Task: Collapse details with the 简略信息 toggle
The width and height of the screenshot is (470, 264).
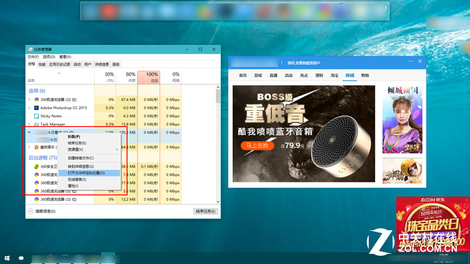Action: click(x=31, y=211)
